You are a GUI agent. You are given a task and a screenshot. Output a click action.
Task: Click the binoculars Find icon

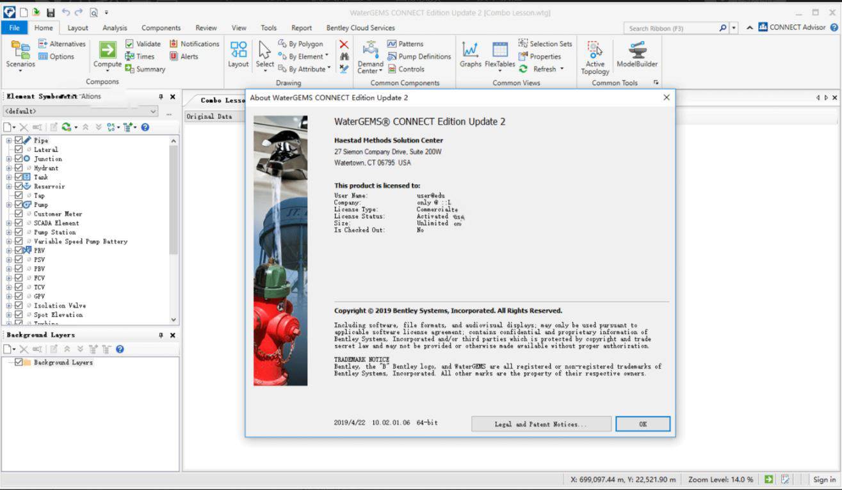click(344, 57)
